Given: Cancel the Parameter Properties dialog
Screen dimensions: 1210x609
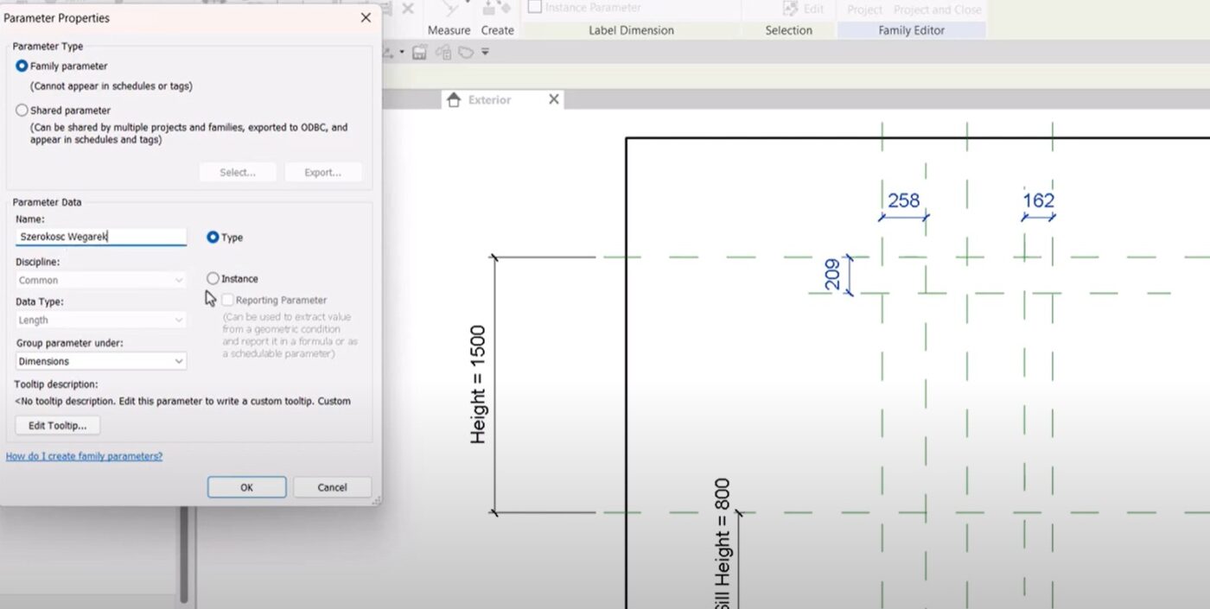Looking at the screenshot, I should (332, 487).
